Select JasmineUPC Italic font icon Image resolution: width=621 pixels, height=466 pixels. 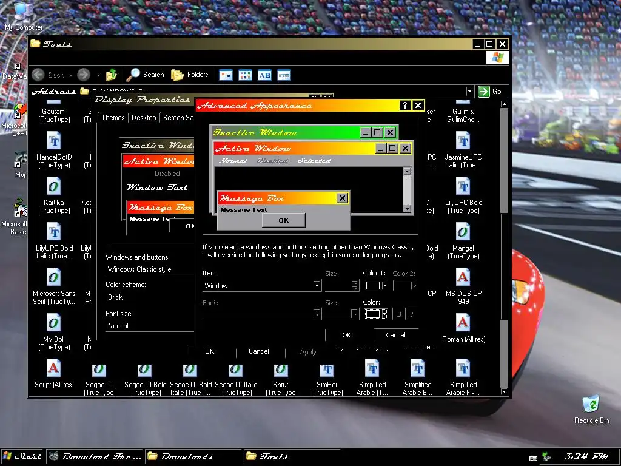pyautogui.click(x=463, y=150)
